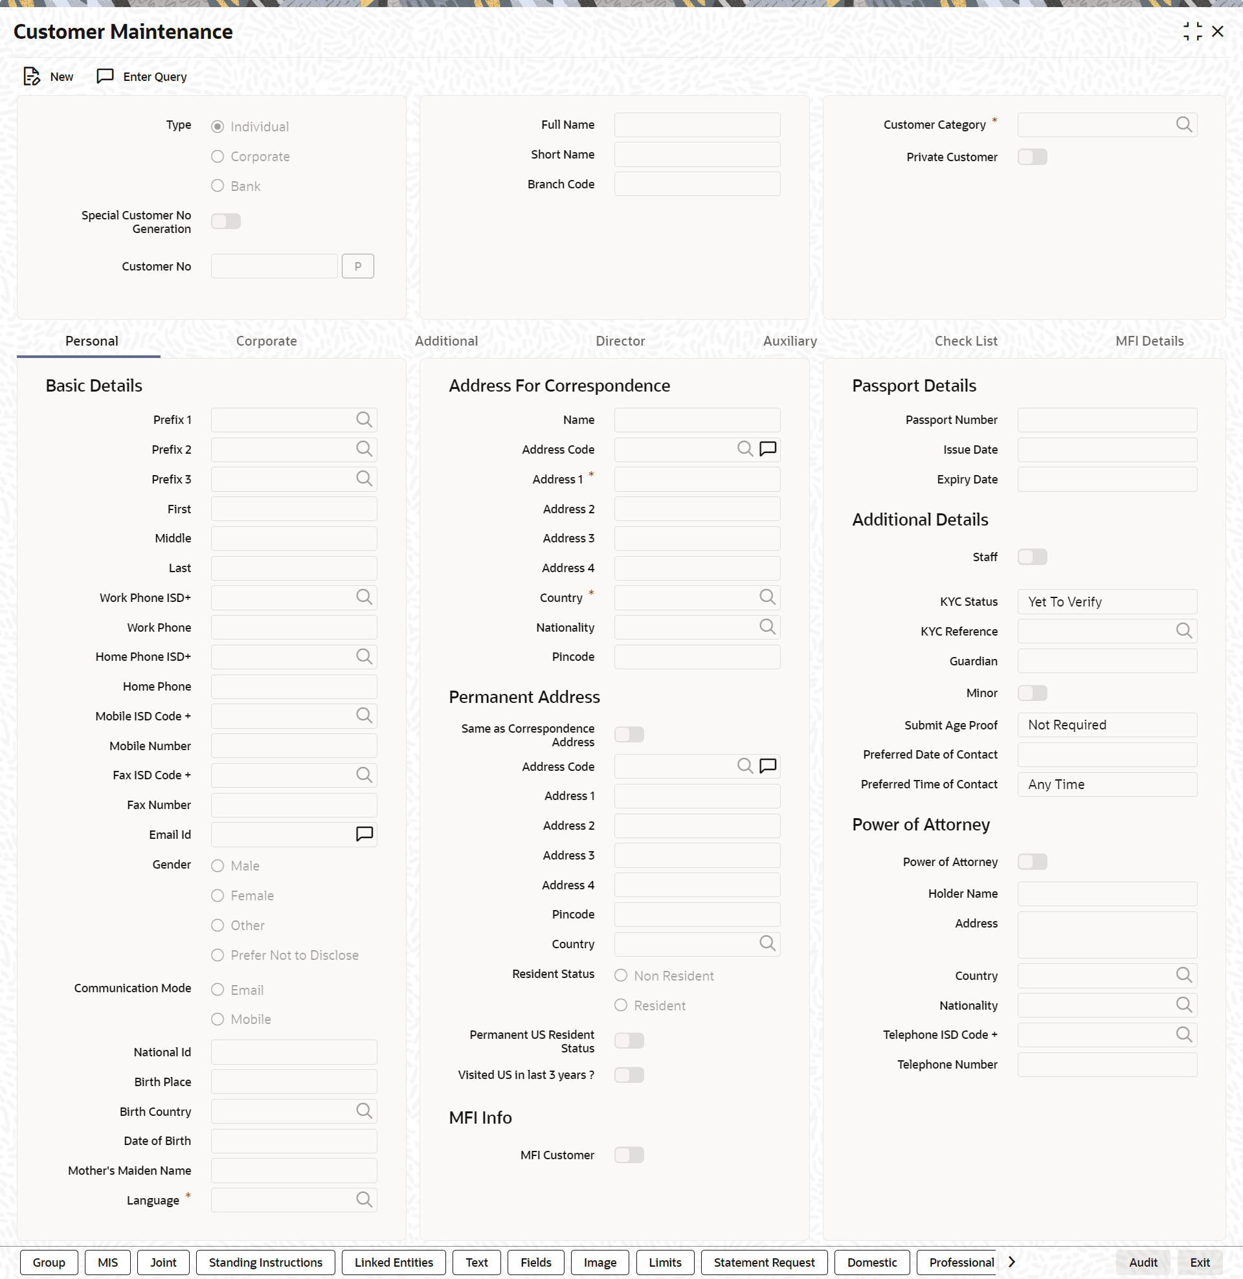Viewport: 1243px width, 1279px height.
Task: Click the Standing Instructions button
Action: [x=265, y=1263]
